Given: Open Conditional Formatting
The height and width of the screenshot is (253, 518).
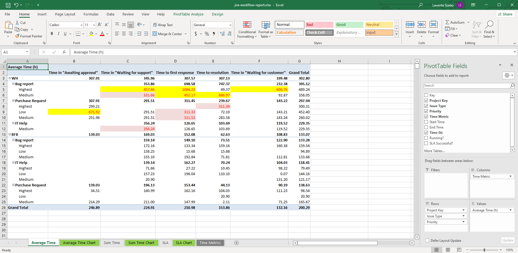Looking at the screenshot, I should click(247, 30).
